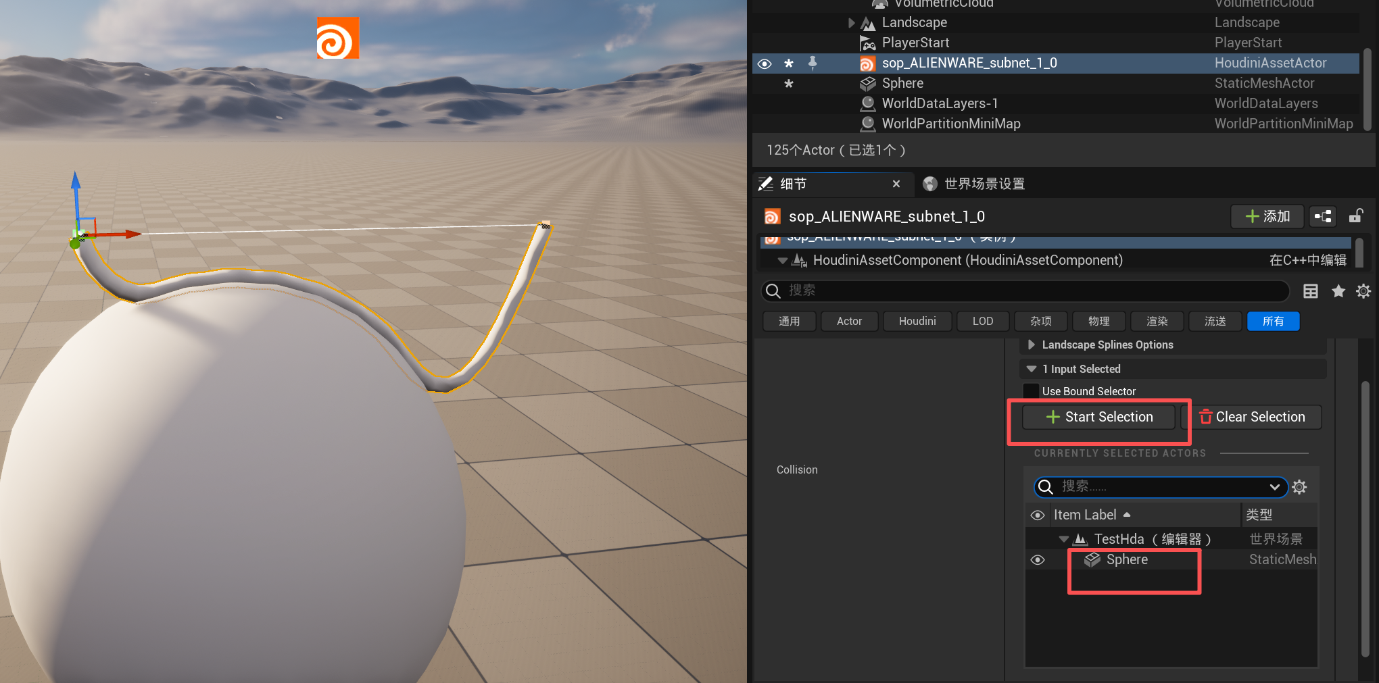Click the property matrix table icon

1311,291
